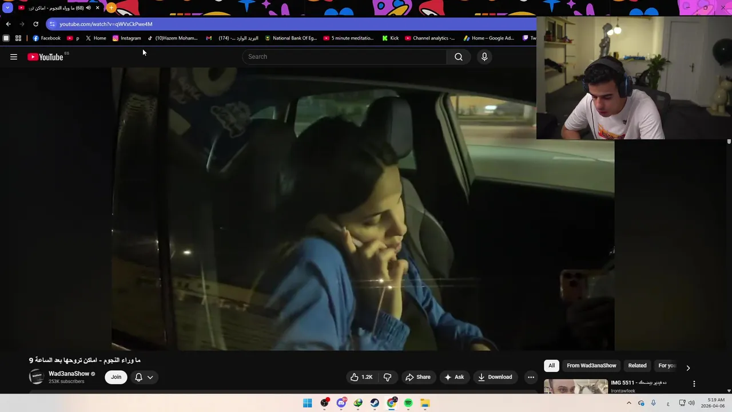
Task: Open a new tab with plus button
Action: [112, 8]
